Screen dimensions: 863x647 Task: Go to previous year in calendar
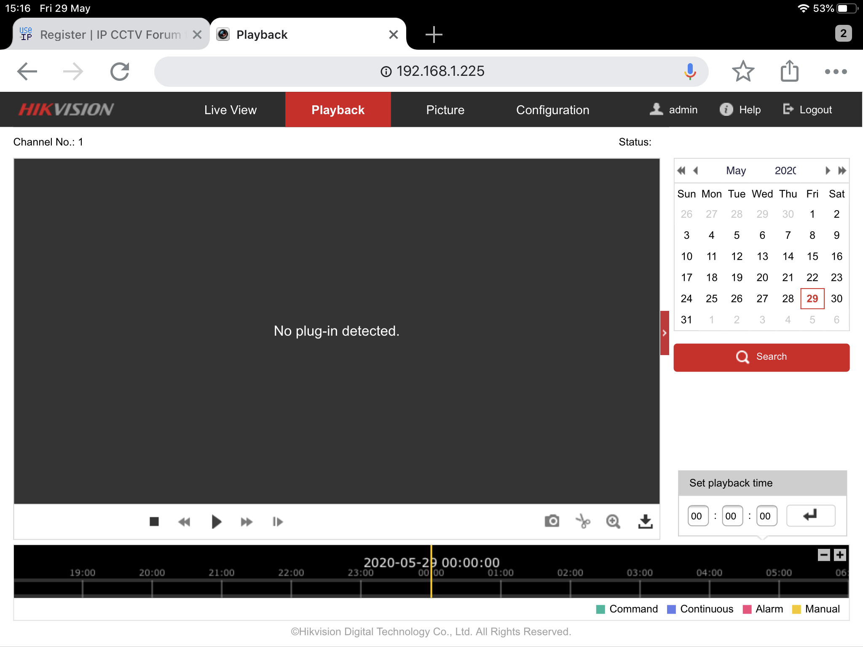click(x=681, y=171)
